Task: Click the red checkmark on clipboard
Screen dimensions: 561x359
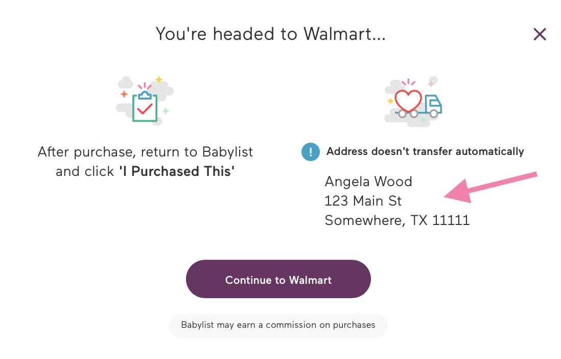Action: point(145,109)
